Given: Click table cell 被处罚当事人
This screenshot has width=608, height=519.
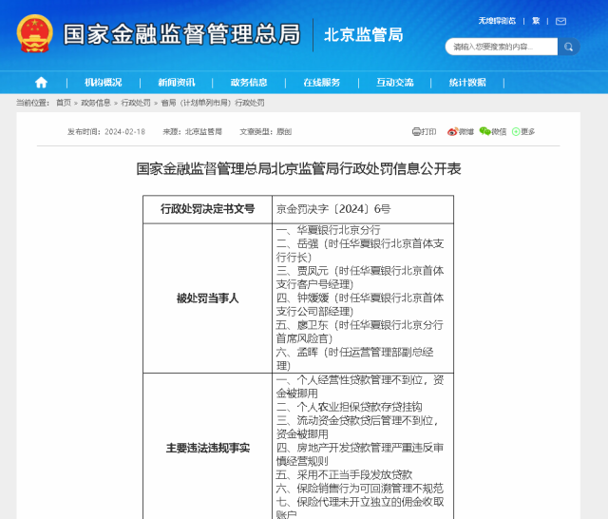Looking at the screenshot, I should pos(207,298).
